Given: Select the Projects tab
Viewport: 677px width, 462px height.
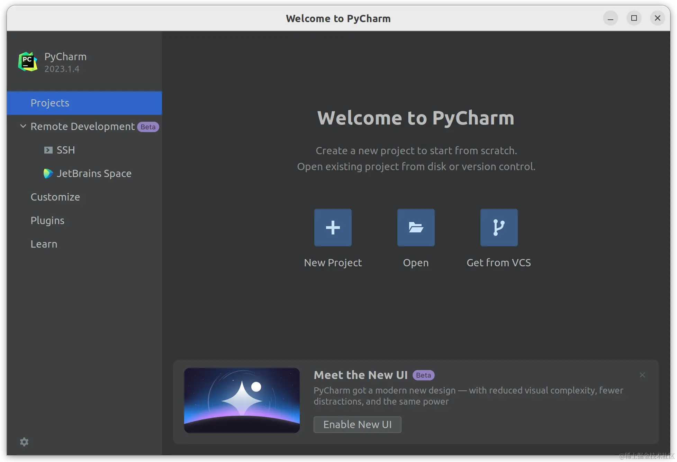Looking at the screenshot, I should pos(50,103).
